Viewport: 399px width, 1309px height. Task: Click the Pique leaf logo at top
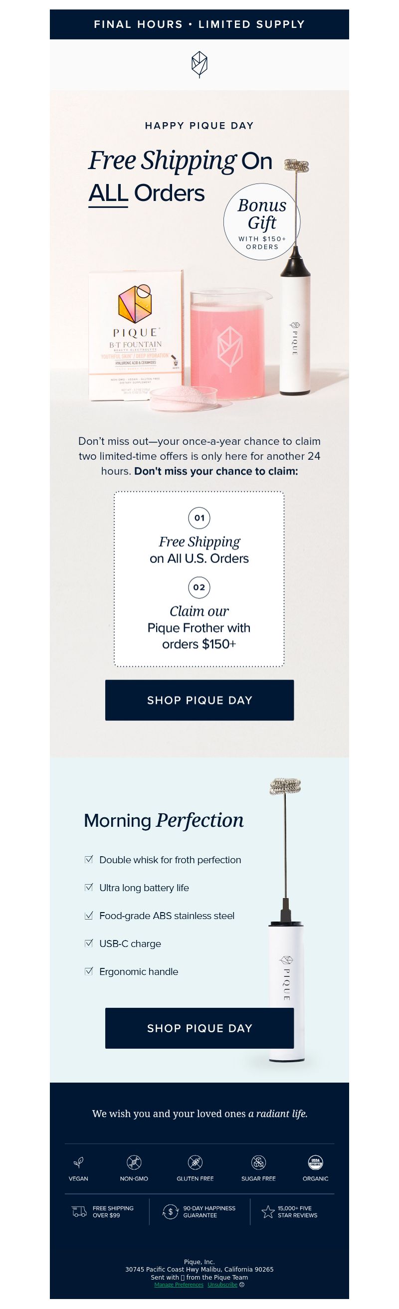point(199,64)
